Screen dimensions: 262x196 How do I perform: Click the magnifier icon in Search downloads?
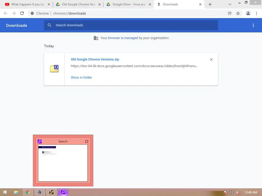(49, 25)
